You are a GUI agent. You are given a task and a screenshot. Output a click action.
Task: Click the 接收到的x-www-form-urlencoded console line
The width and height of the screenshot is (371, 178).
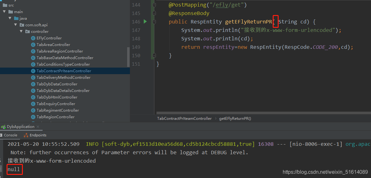(52, 161)
